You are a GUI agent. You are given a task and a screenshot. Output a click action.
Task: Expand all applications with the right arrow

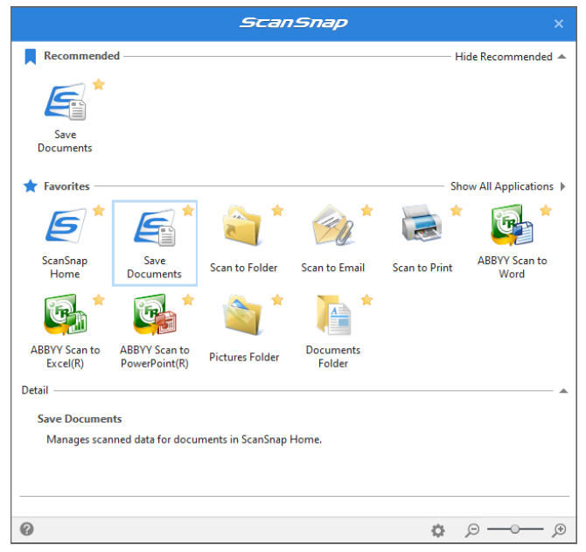coord(563,186)
